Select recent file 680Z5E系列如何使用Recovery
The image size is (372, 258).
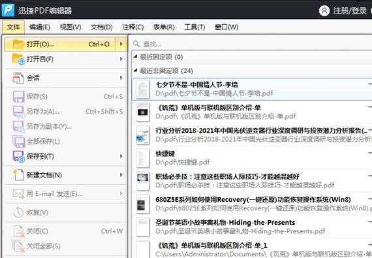(252, 204)
